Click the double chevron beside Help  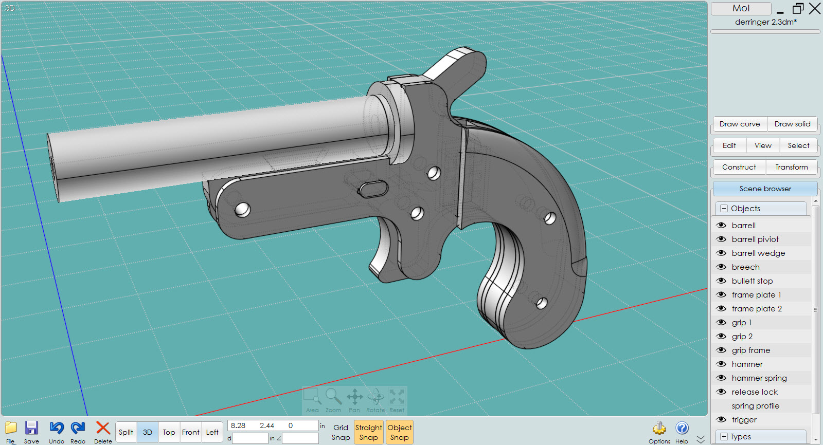[x=701, y=439]
